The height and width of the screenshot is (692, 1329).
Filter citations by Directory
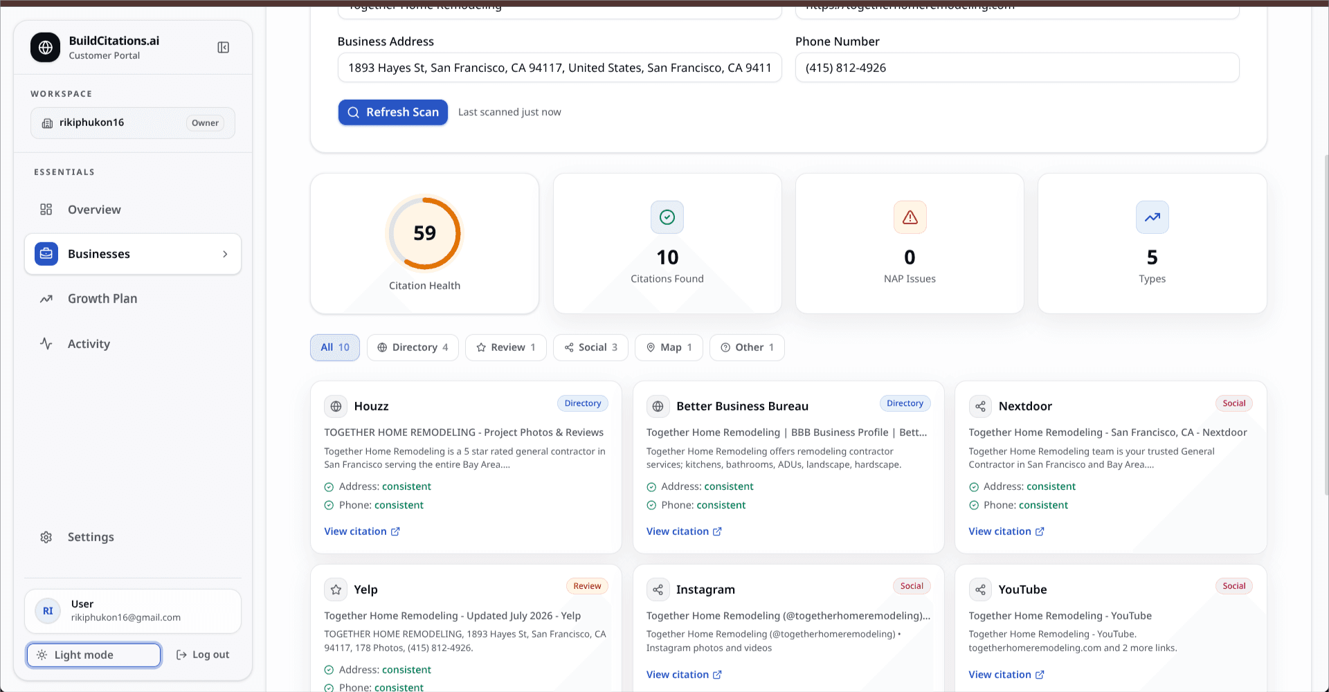(413, 347)
